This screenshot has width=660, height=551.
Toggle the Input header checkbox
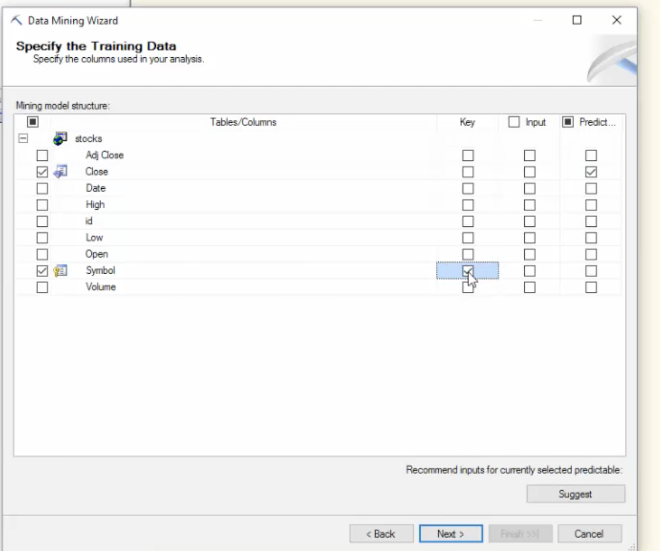514,122
